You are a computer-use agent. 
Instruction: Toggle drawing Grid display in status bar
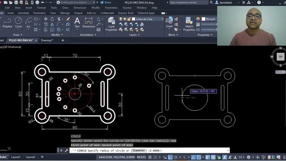click(x=150, y=157)
